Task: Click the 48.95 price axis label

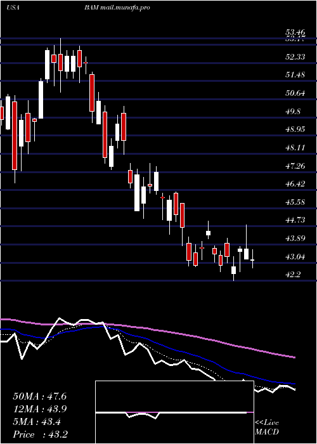Action: [x=295, y=129]
